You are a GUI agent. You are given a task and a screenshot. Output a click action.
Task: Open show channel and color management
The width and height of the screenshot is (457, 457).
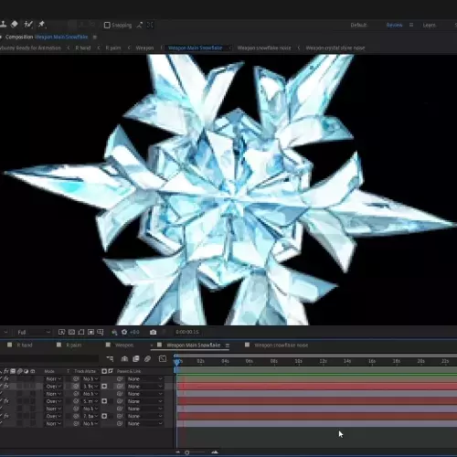(114, 332)
